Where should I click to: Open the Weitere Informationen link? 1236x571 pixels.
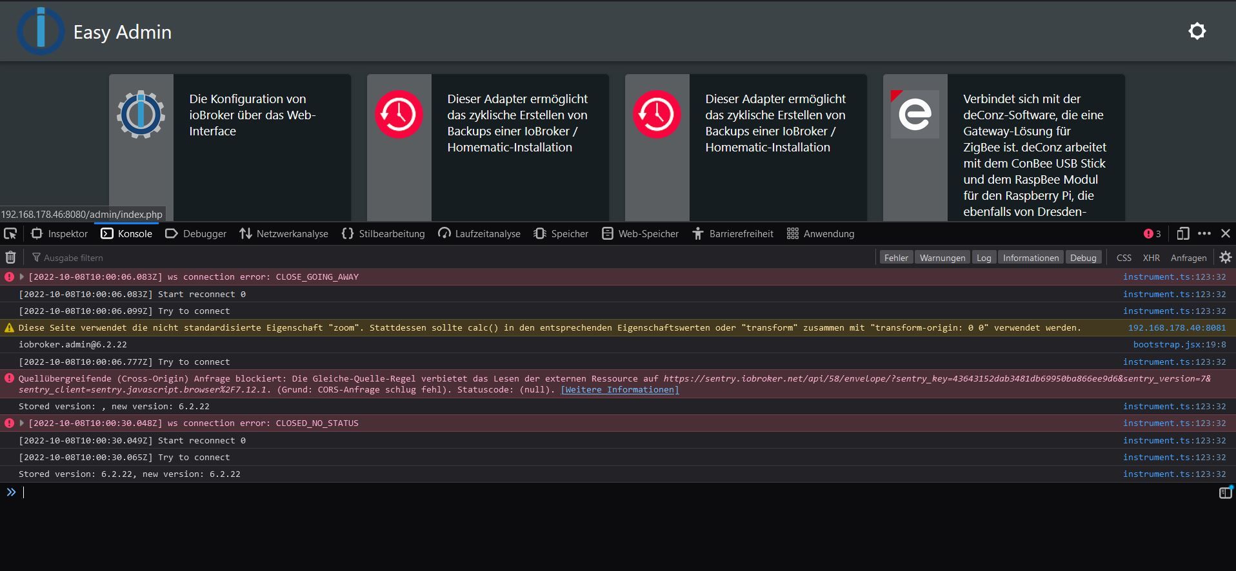620,390
